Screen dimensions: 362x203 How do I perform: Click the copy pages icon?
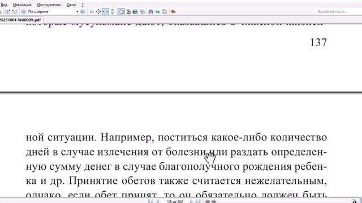[x=165, y=12]
